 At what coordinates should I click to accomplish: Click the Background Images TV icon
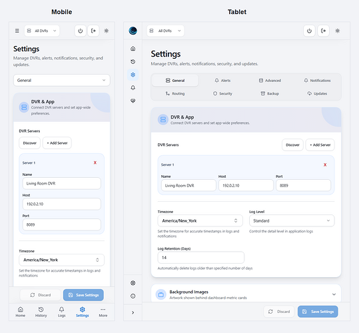click(161, 294)
